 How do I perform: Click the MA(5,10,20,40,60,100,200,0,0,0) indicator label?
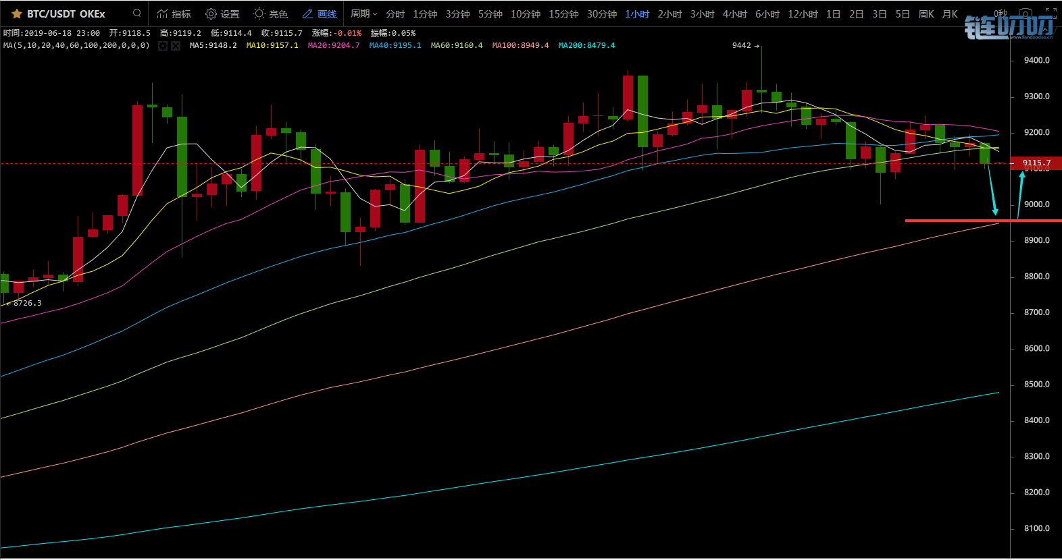pyautogui.click(x=76, y=45)
